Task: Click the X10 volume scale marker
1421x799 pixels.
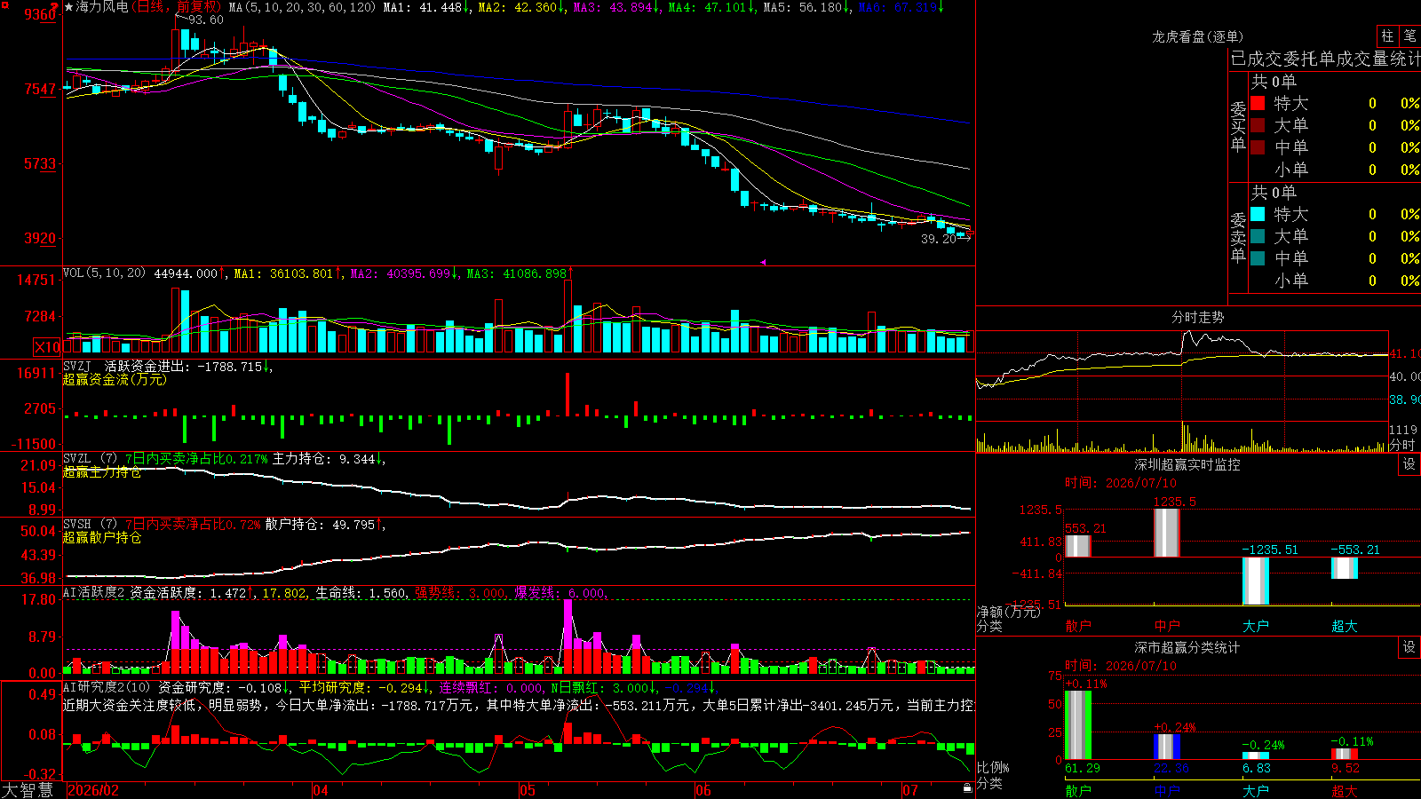Action: tap(48, 347)
